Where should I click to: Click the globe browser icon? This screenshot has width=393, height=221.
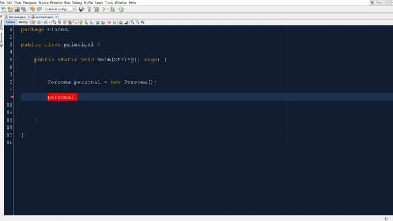point(81,9)
